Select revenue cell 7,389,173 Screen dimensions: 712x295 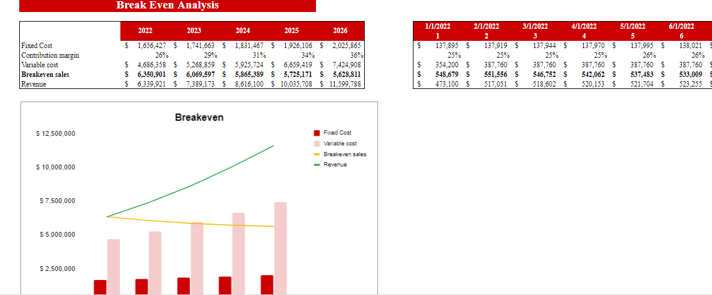(x=194, y=84)
